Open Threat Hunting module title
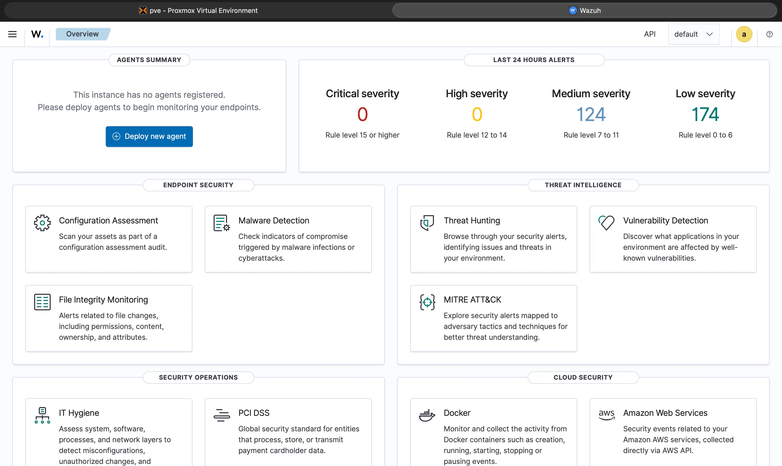 coord(471,220)
